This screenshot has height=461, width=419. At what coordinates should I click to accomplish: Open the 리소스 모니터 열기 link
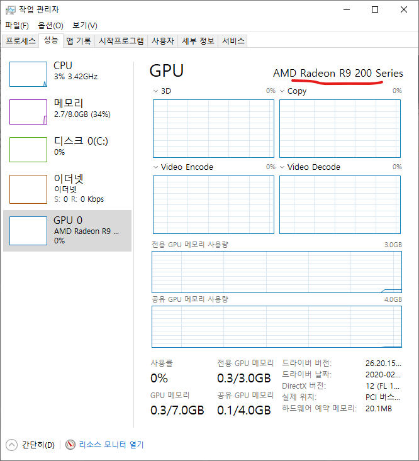111,445
